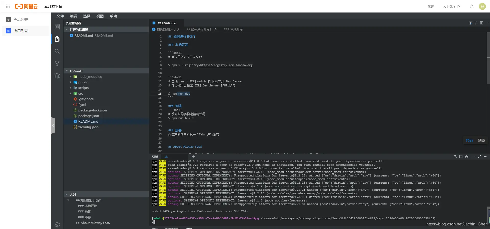The image size is (490, 229).
Task: Maximize the terminal panel with the expand icon
Action: coord(480,157)
